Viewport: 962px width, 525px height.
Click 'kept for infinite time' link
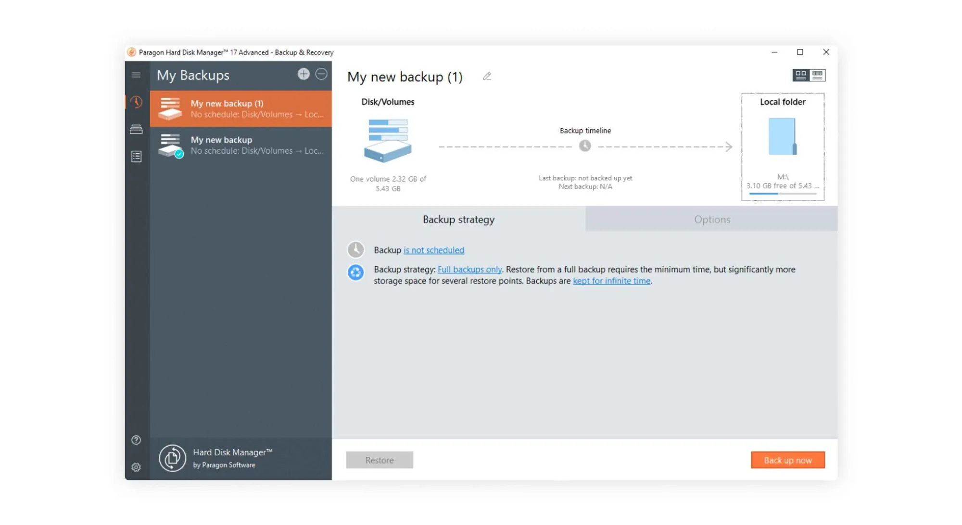pyautogui.click(x=611, y=281)
